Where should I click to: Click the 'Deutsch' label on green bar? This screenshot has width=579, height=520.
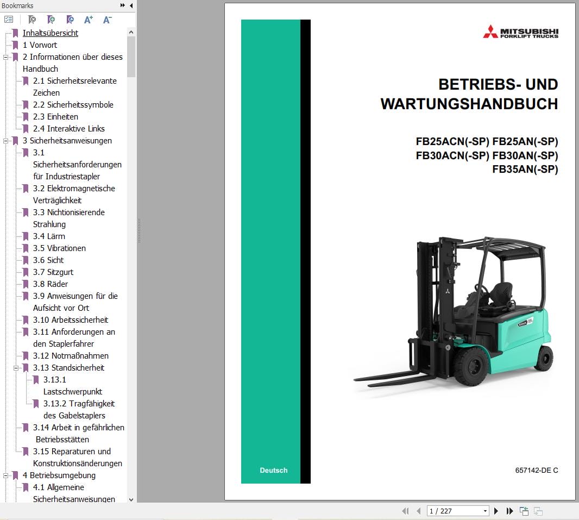[x=274, y=470]
